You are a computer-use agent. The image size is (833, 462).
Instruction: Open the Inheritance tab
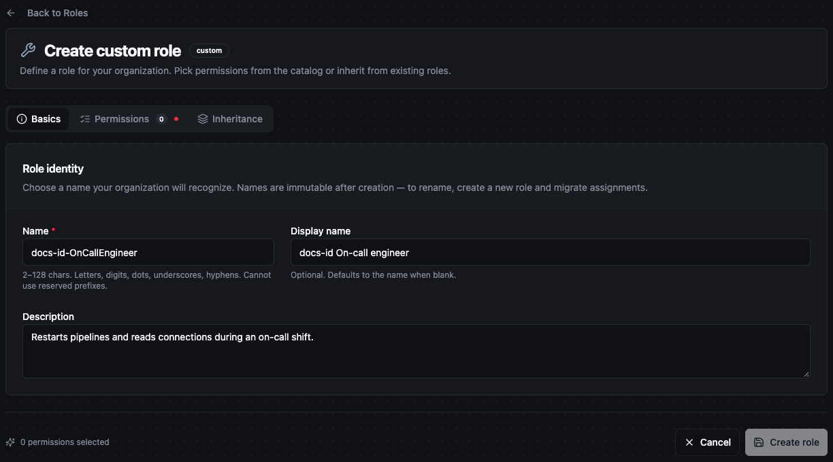tap(230, 119)
